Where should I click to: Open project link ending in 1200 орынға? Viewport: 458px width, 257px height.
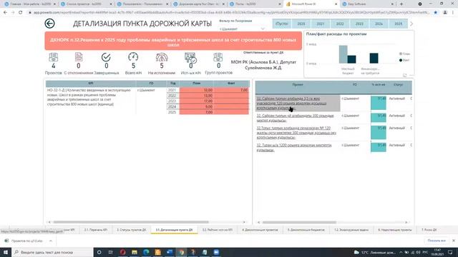pyautogui.click(x=294, y=148)
